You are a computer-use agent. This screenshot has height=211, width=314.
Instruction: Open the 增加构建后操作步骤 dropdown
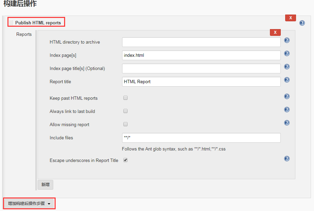(29, 203)
